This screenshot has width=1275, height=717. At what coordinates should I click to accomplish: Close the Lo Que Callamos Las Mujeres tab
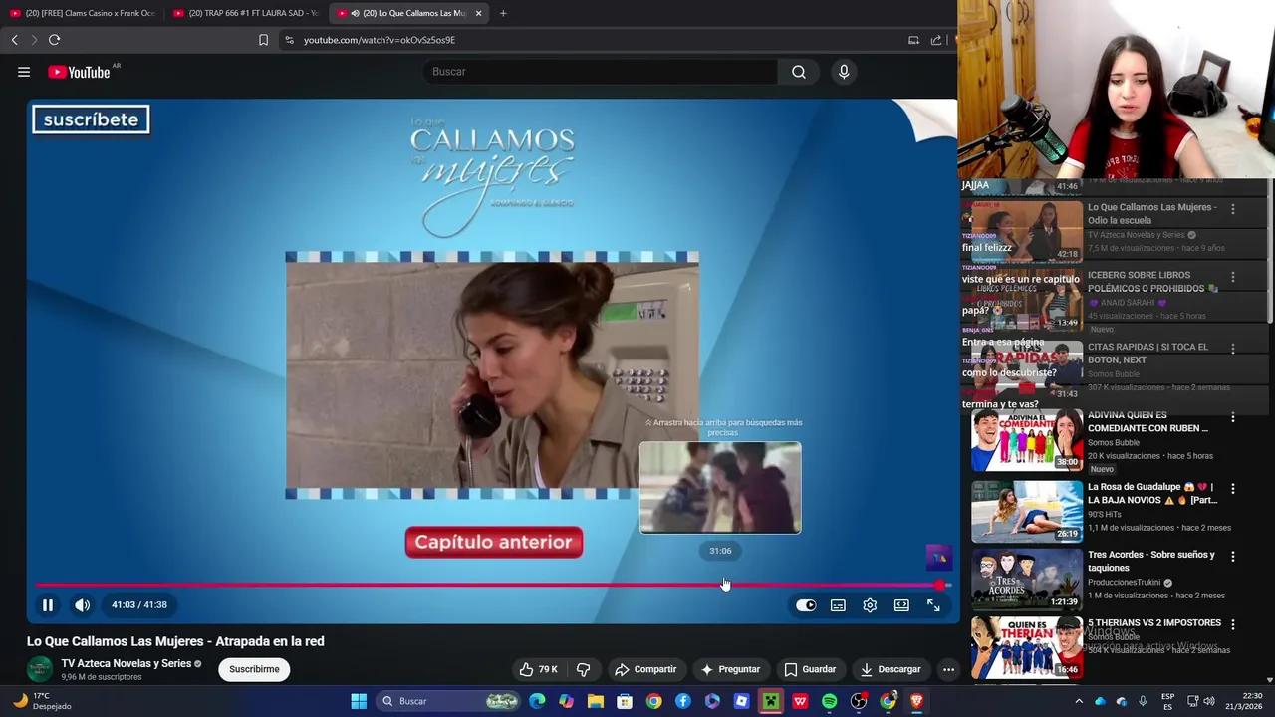478,13
